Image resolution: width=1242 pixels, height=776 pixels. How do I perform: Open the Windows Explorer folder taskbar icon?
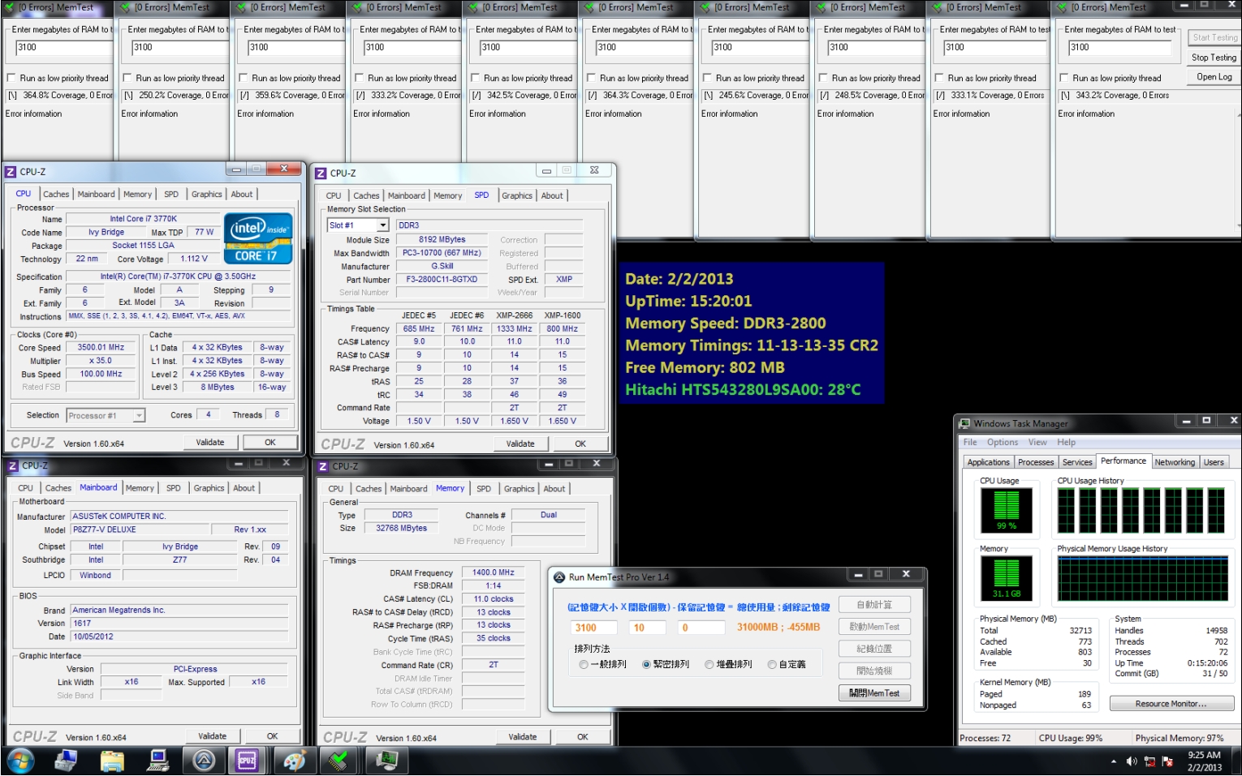[112, 761]
